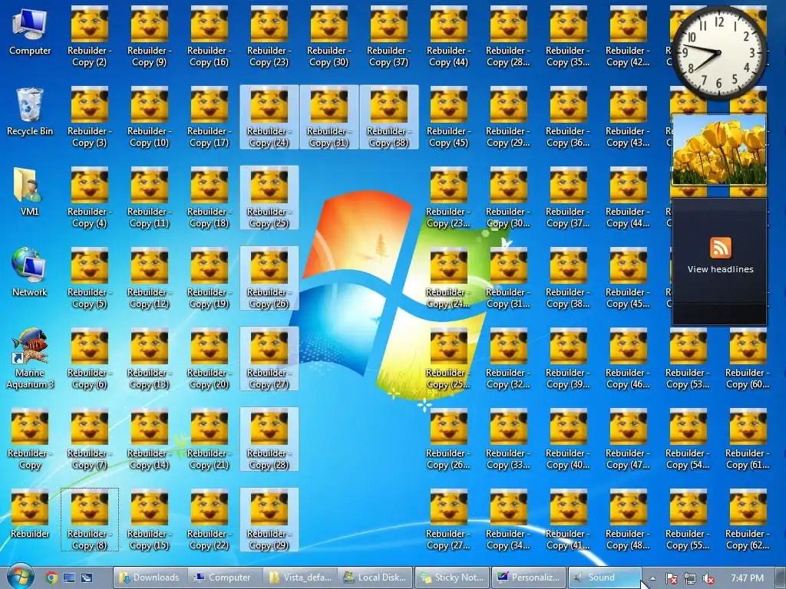Select Rebuilder - Copy (18) icon
The image size is (786, 589).
point(209,198)
